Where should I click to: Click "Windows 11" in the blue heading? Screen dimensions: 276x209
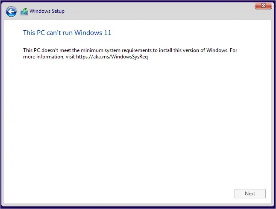[x=93, y=33]
